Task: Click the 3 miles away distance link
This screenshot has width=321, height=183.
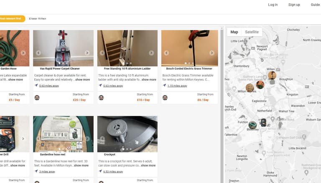Action: point(47,172)
